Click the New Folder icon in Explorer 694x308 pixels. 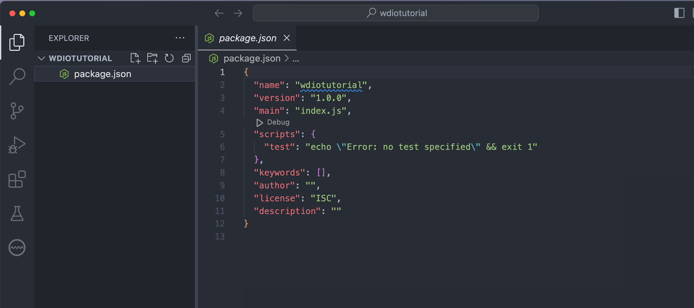click(152, 58)
